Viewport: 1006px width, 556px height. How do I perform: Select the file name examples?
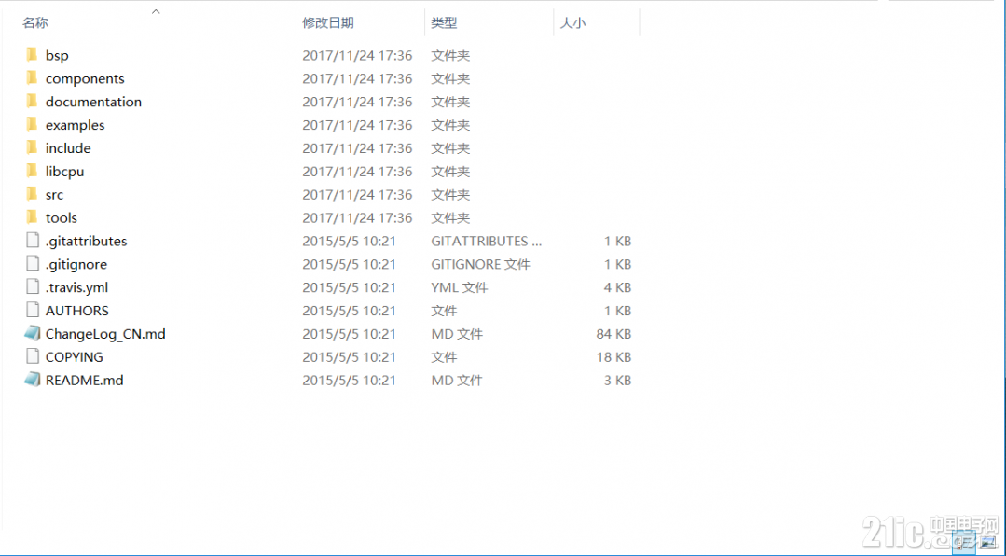click(76, 125)
